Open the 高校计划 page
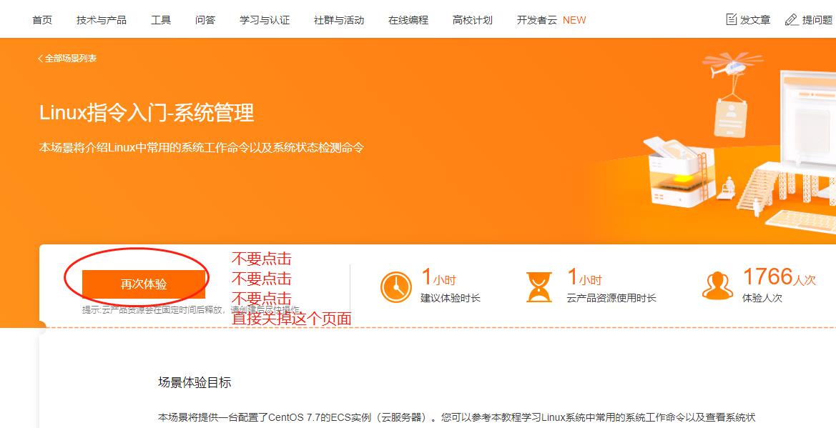Image resolution: width=836 pixels, height=428 pixels. [473, 20]
